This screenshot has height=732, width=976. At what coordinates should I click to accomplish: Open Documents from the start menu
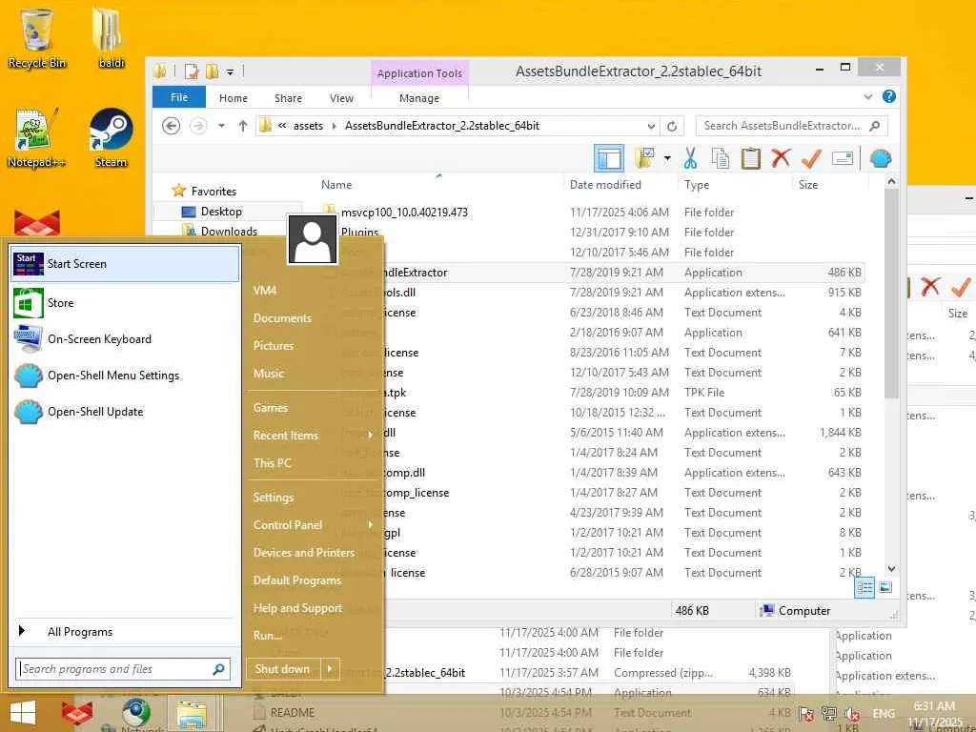click(x=282, y=318)
